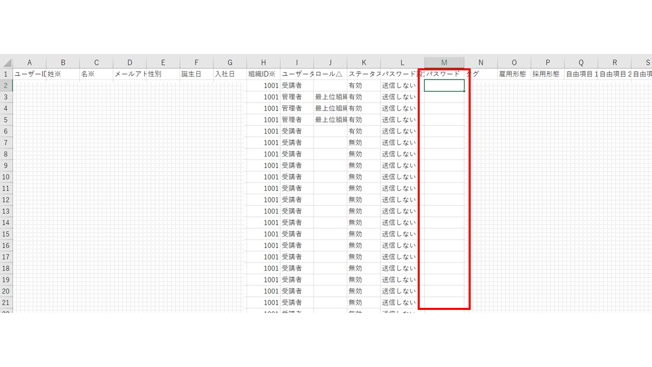Click row 2 header
Image resolution: width=652 pixels, height=367 pixels.
6,86
